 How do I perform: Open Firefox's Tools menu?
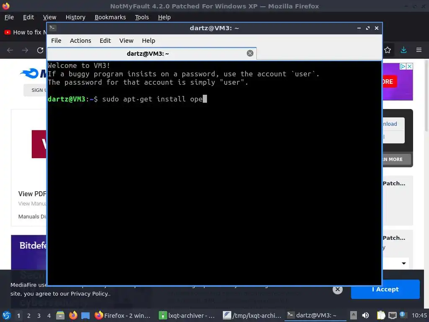pyautogui.click(x=142, y=17)
